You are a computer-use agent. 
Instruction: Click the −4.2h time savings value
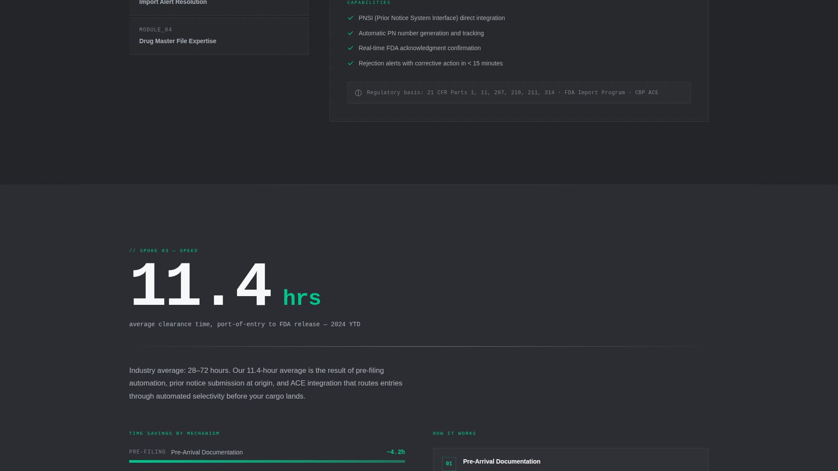tap(396, 452)
